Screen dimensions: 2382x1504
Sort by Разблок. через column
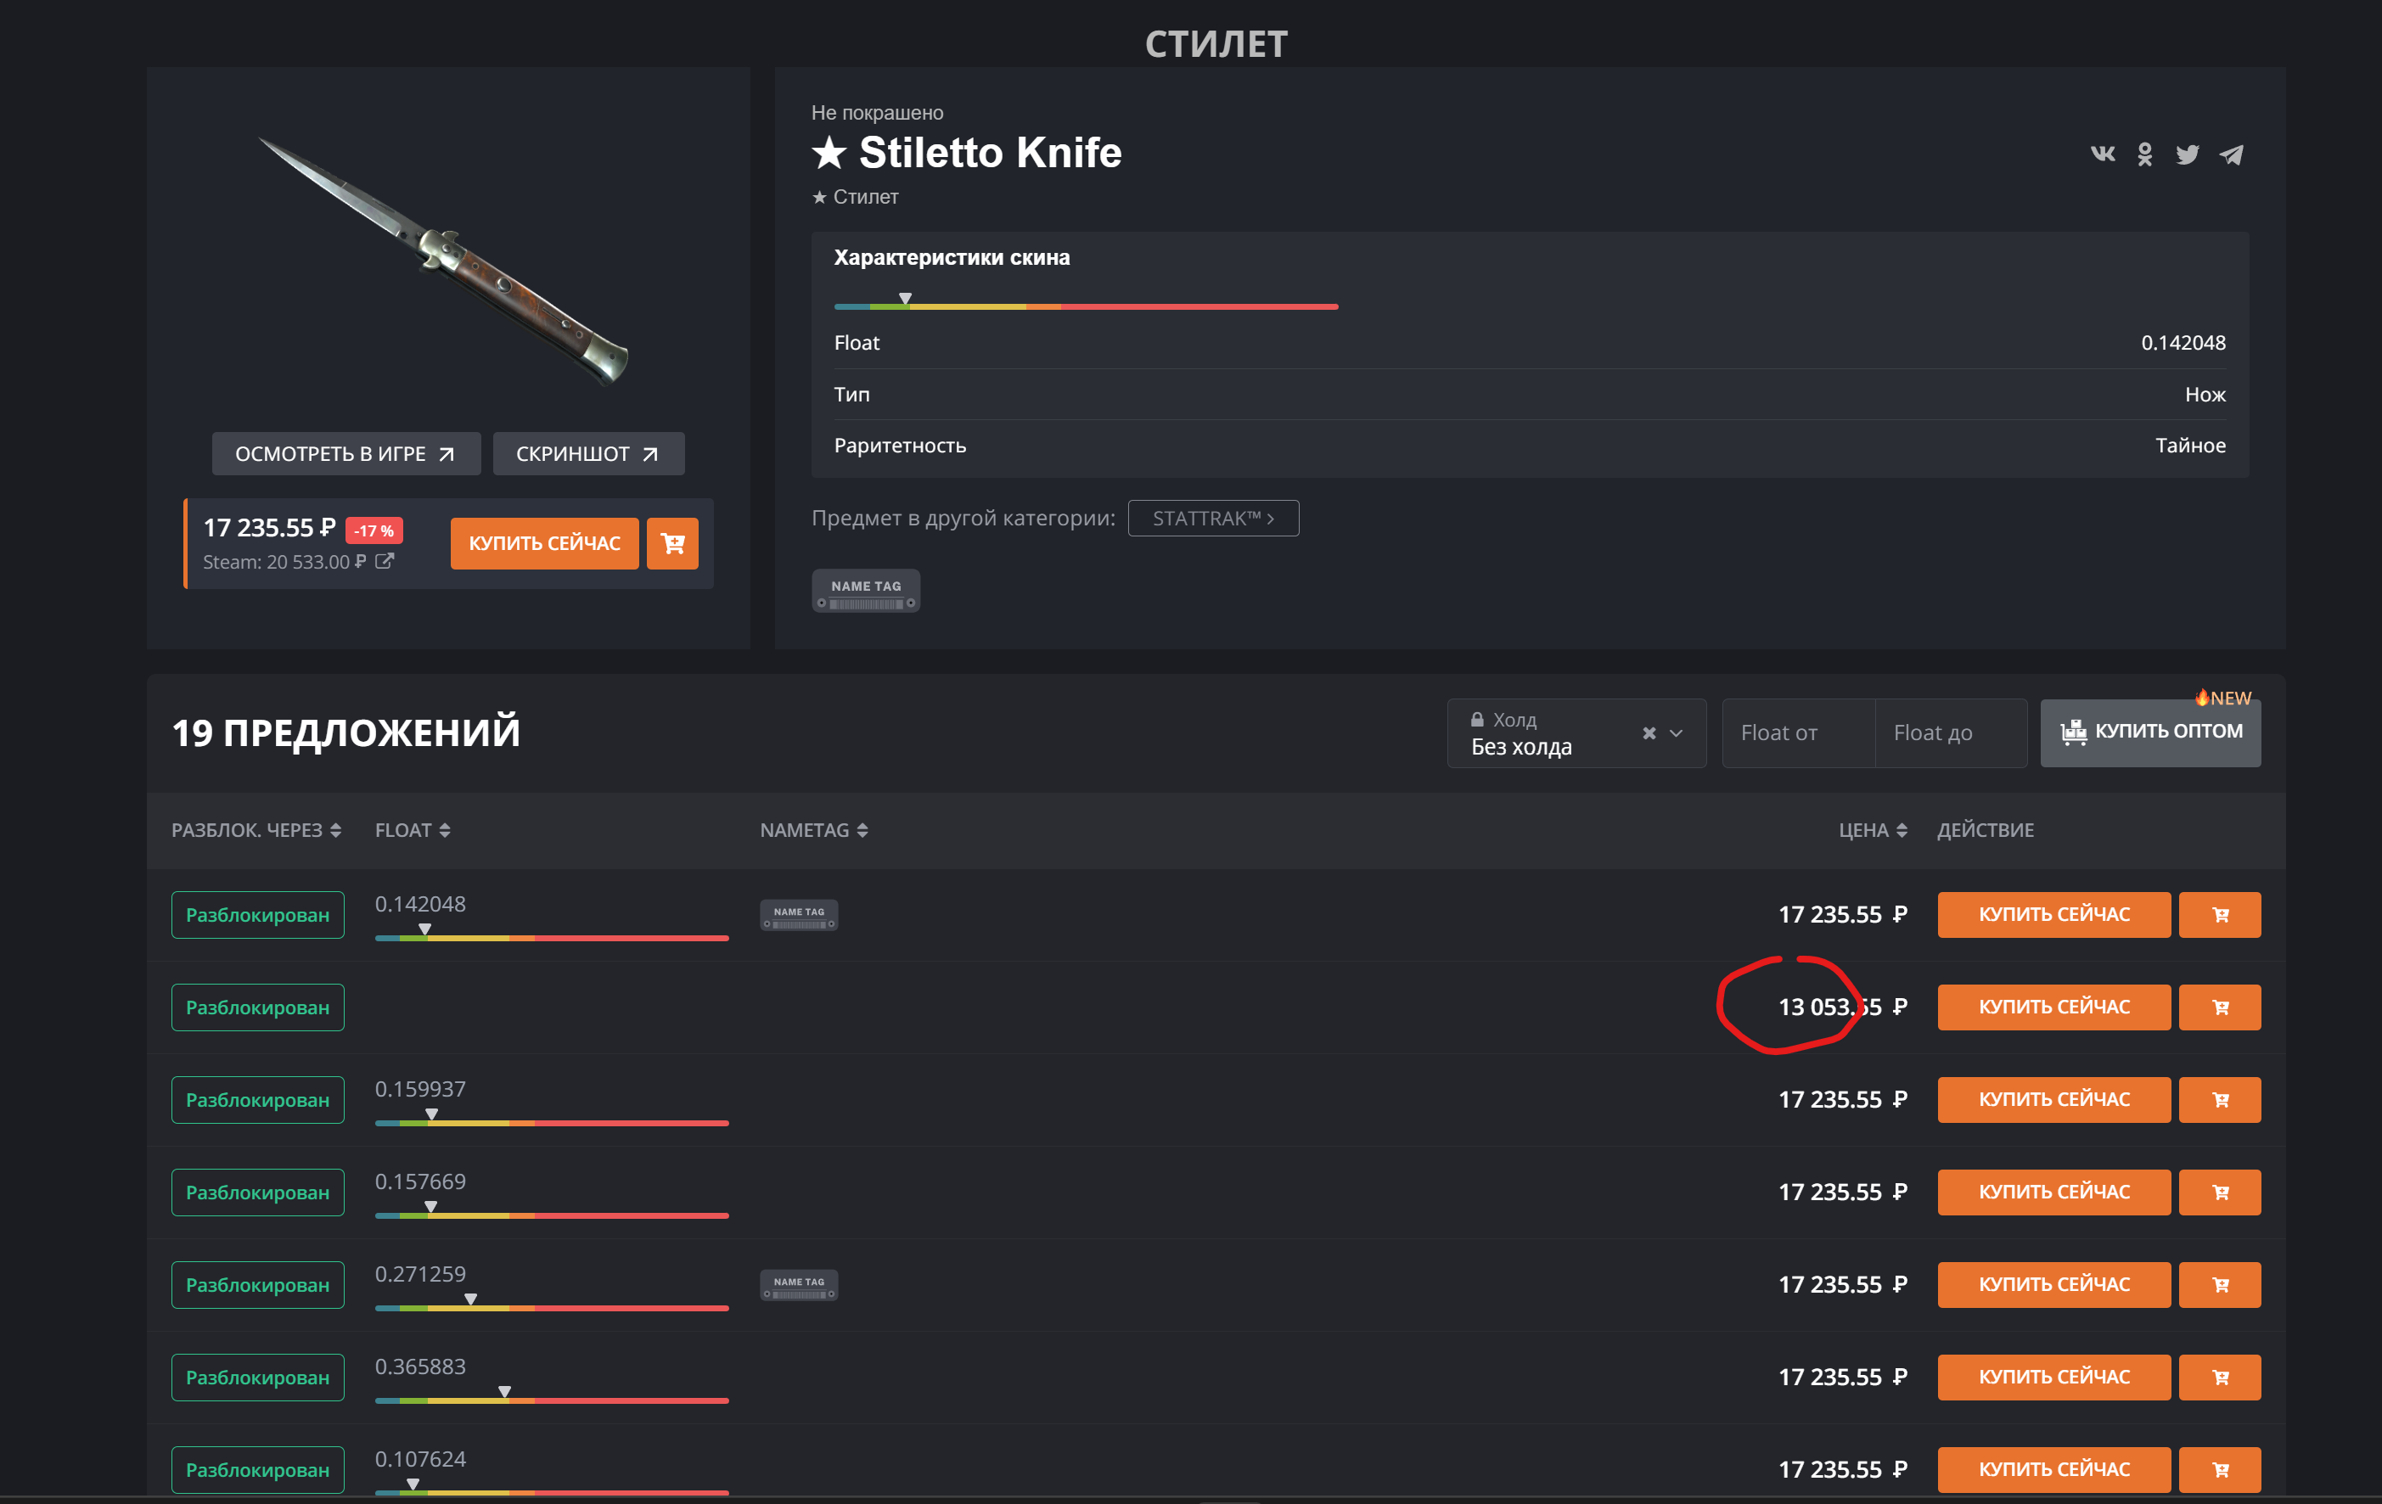click(x=256, y=829)
